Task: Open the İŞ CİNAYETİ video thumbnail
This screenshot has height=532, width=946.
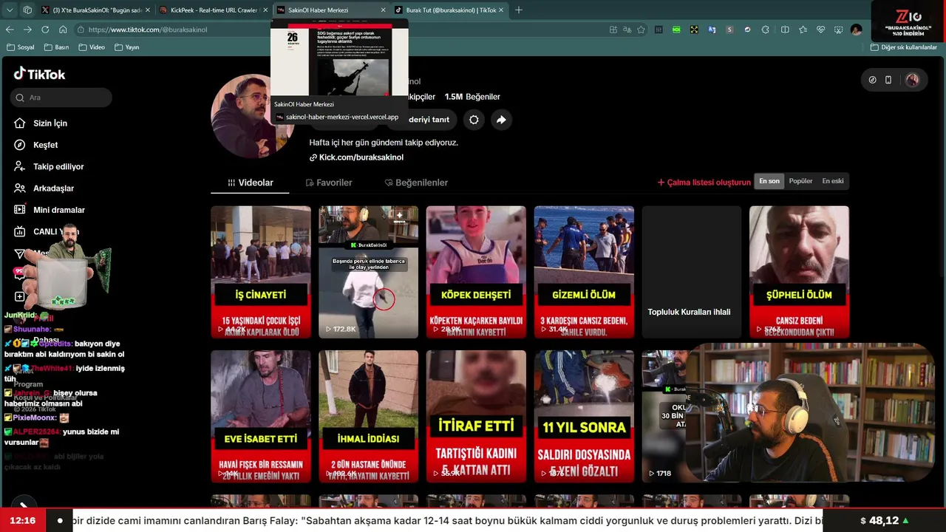Action: tap(261, 272)
